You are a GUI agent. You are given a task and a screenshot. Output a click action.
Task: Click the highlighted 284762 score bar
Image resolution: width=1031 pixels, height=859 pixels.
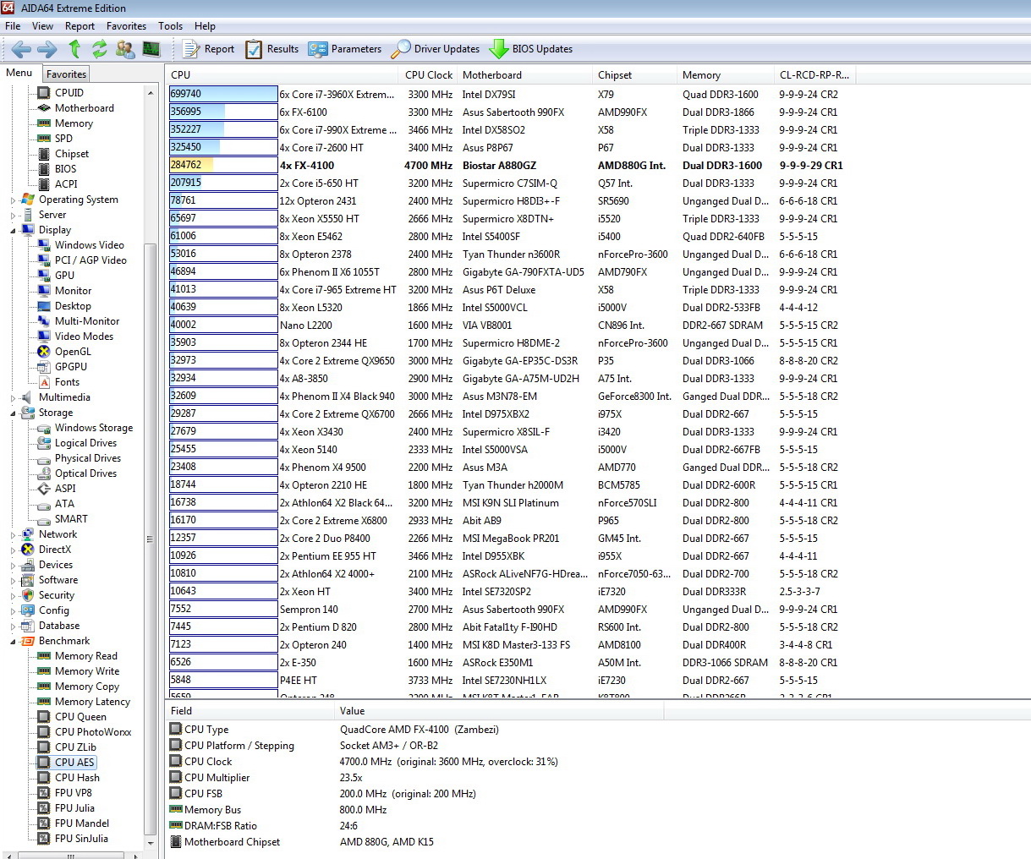pos(223,165)
